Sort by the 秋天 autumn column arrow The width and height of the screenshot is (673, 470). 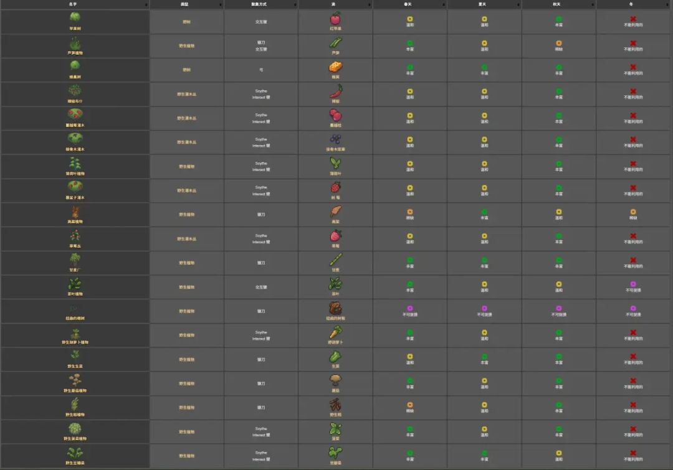[593, 5]
